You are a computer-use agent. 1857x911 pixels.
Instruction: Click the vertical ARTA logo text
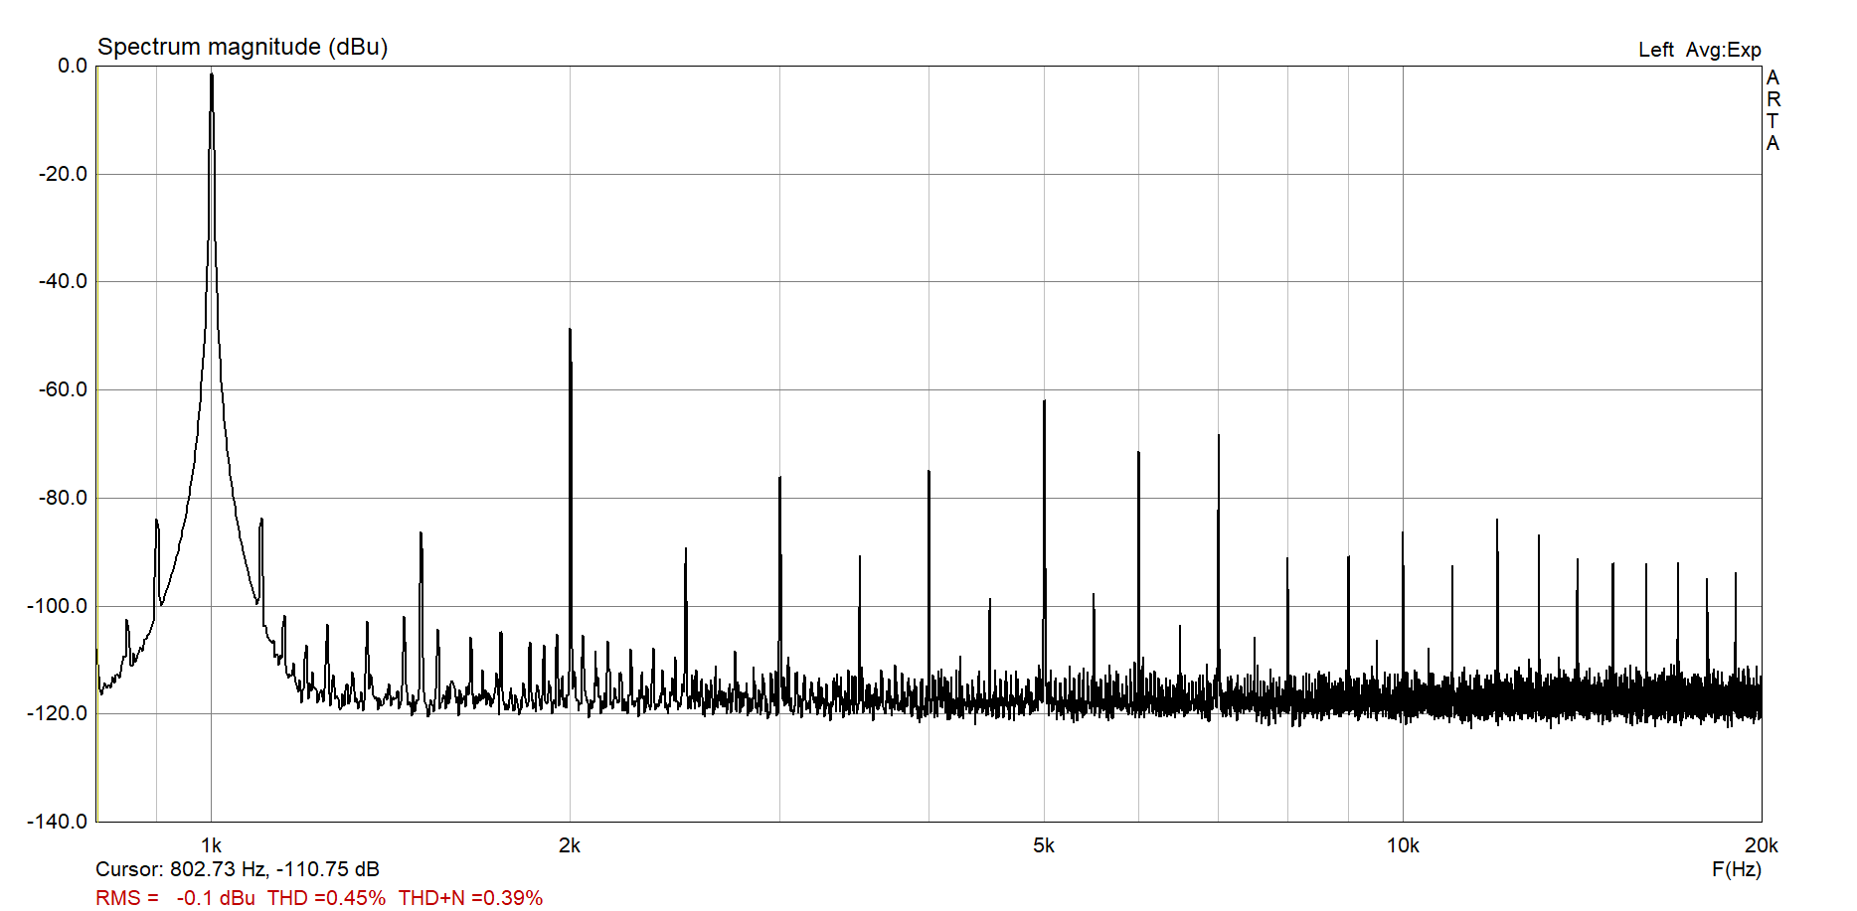pos(1773,110)
